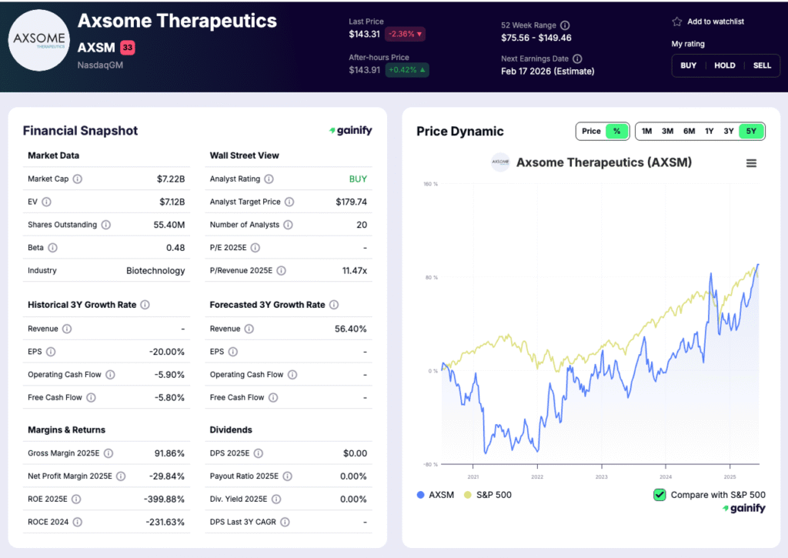788x558 pixels.
Task: Open the chart hamburger menu
Action: tap(751, 162)
